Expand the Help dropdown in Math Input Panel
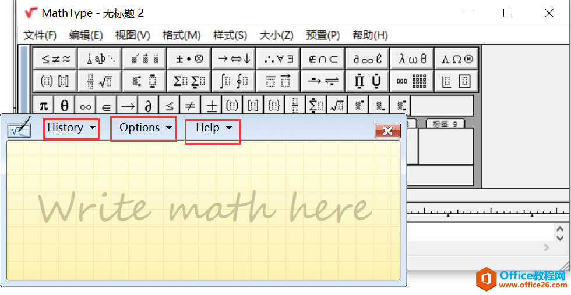This screenshot has height=295, width=571. [214, 128]
